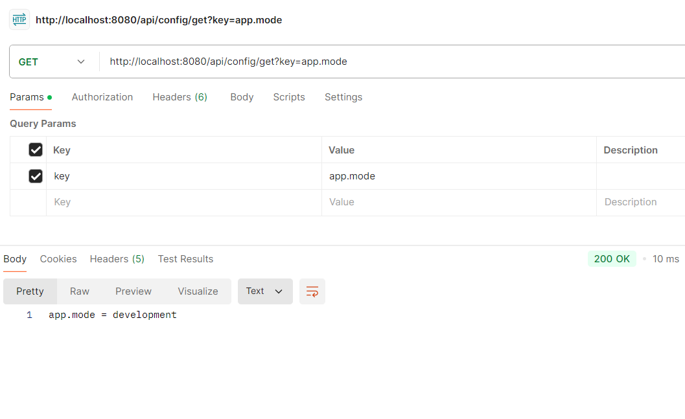Select the Visualize response view
Screen dimensions: 685x419
coord(198,291)
